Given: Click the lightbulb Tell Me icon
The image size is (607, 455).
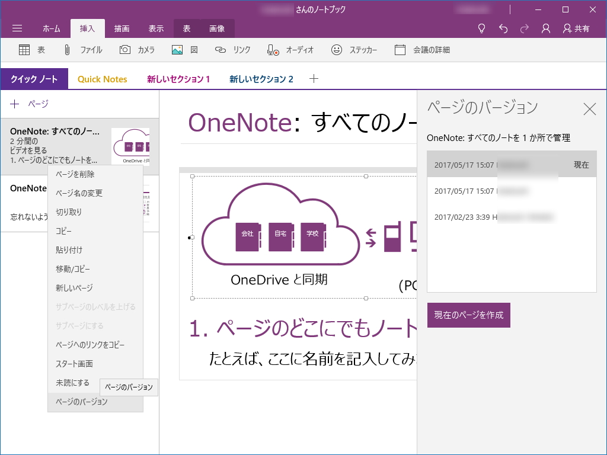Looking at the screenshot, I should click(481, 28).
